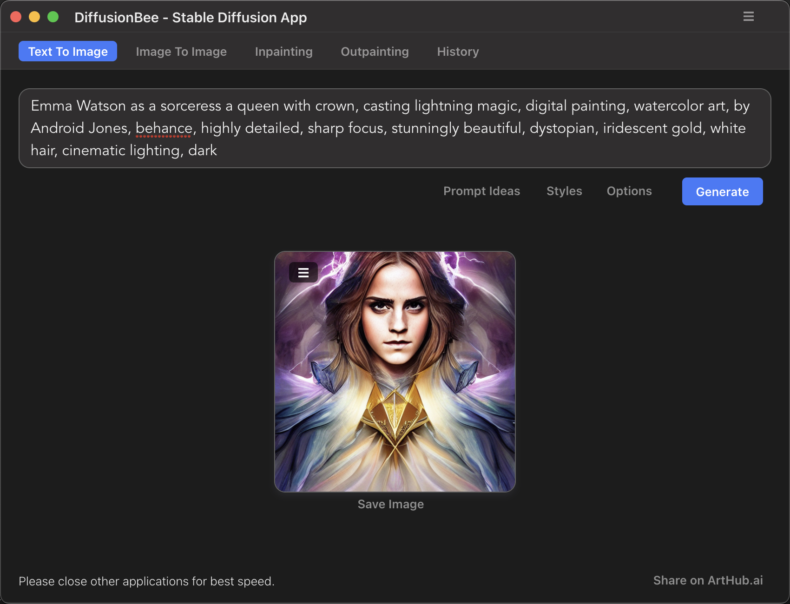Click the red close window button
The width and height of the screenshot is (790, 604).
coord(16,17)
